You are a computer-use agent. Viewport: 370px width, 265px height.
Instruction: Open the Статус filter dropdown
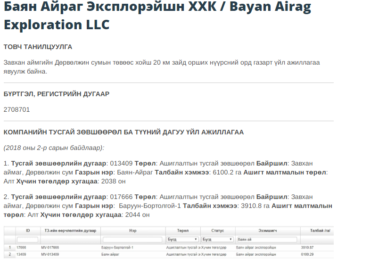pyautogui.click(x=217, y=240)
